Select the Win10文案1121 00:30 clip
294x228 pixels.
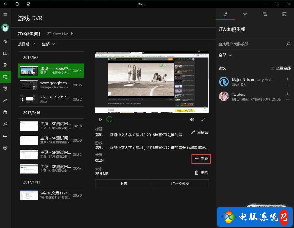point(51,195)
